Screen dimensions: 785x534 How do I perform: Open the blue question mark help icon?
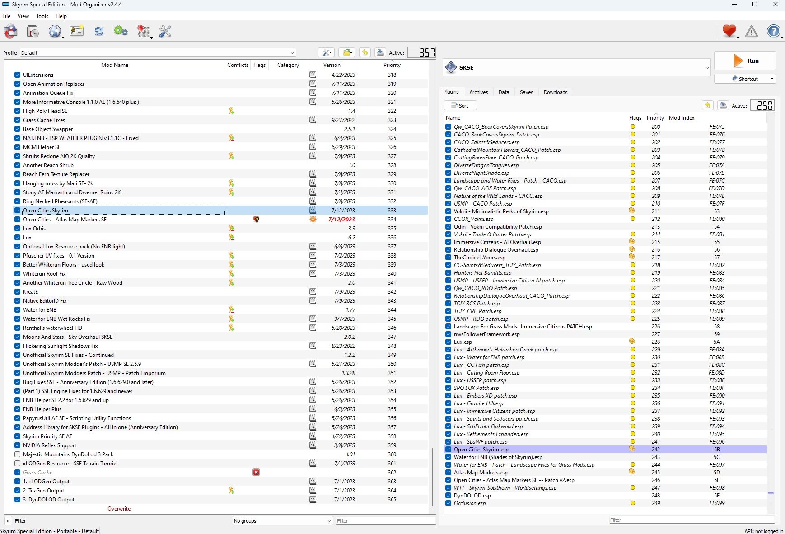773,31
